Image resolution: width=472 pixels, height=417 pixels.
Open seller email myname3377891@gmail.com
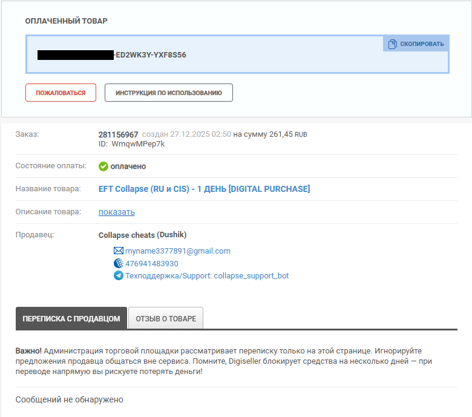[x=177, y=251]
